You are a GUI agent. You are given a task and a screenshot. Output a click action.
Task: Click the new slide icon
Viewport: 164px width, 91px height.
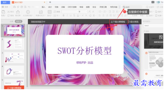click(x=41, y=12)
